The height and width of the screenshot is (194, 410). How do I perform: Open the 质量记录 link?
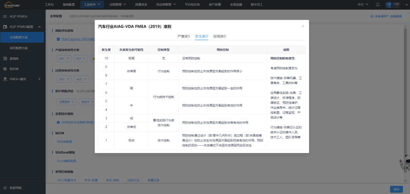click(153, 180)
